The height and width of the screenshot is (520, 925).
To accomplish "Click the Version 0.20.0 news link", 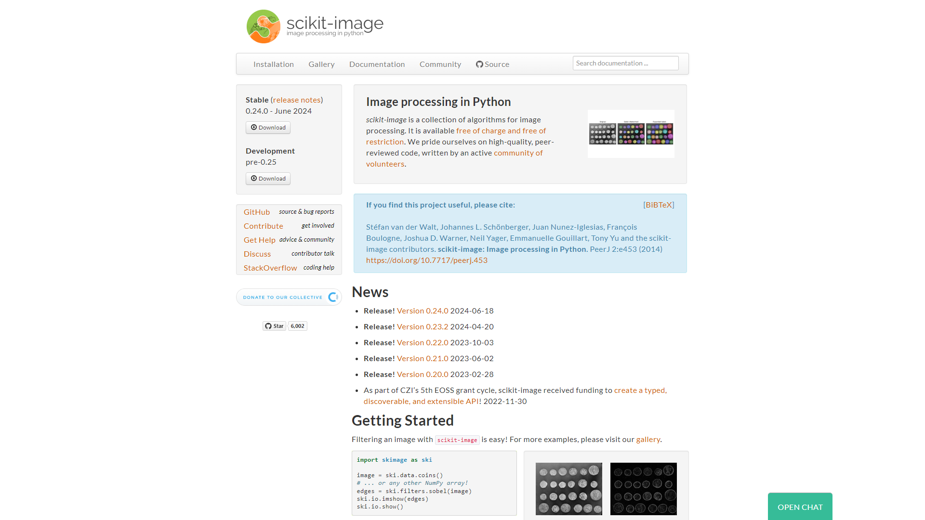I will (422, 374).
